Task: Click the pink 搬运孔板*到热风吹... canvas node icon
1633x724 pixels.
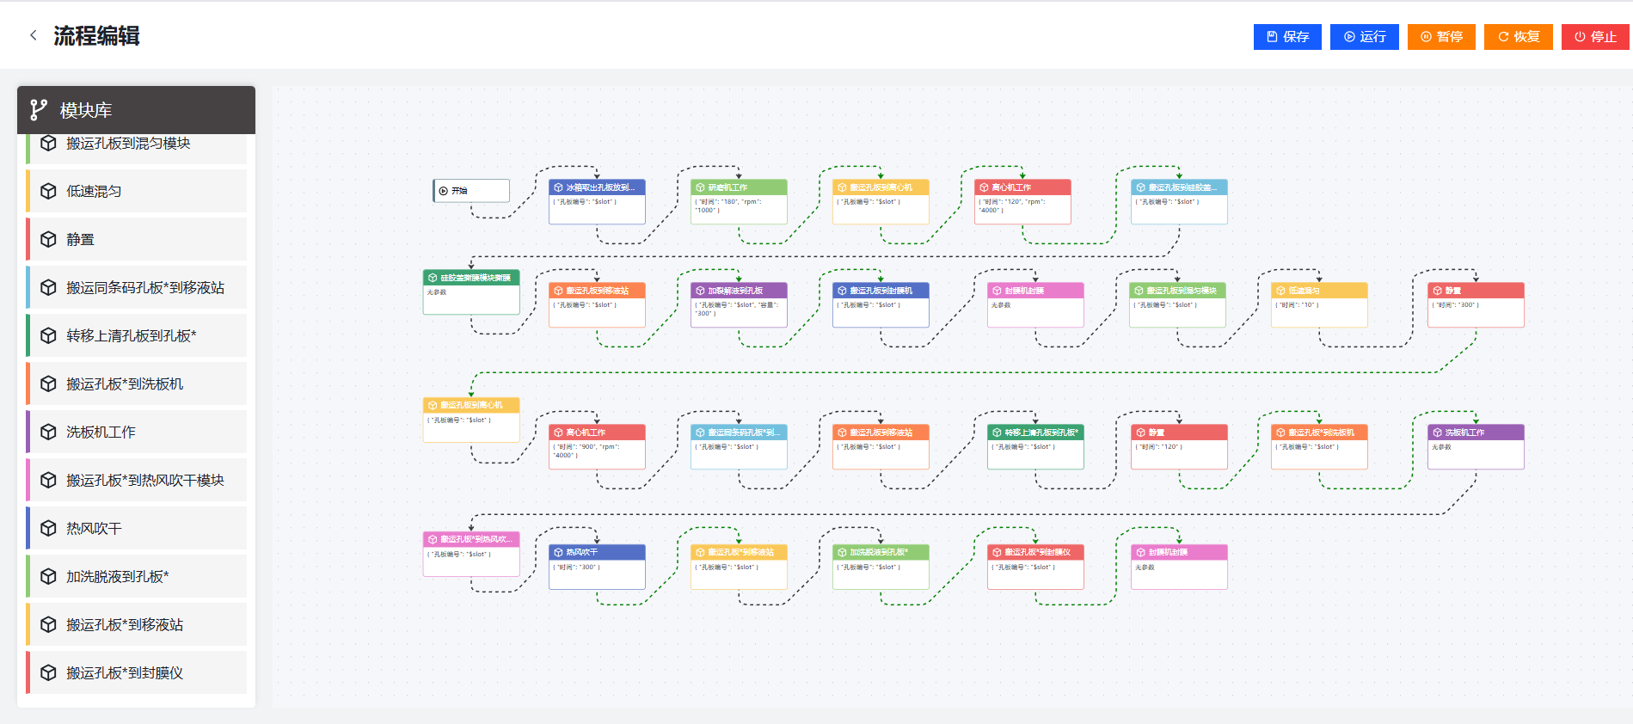Action: click(433, 539)
